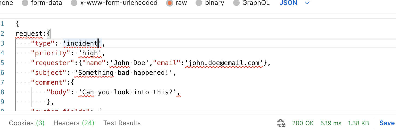This screenshot has height=135, width=396.
Task: Click the 'high' priority value text
Action: (90, 53)
